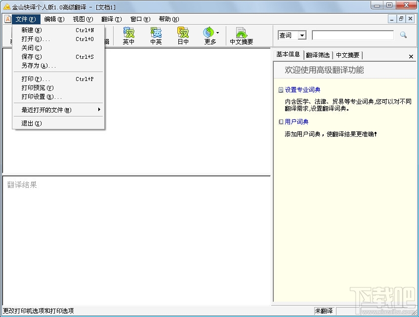Choose 保存(S) from the file menu

coord(58,57)
